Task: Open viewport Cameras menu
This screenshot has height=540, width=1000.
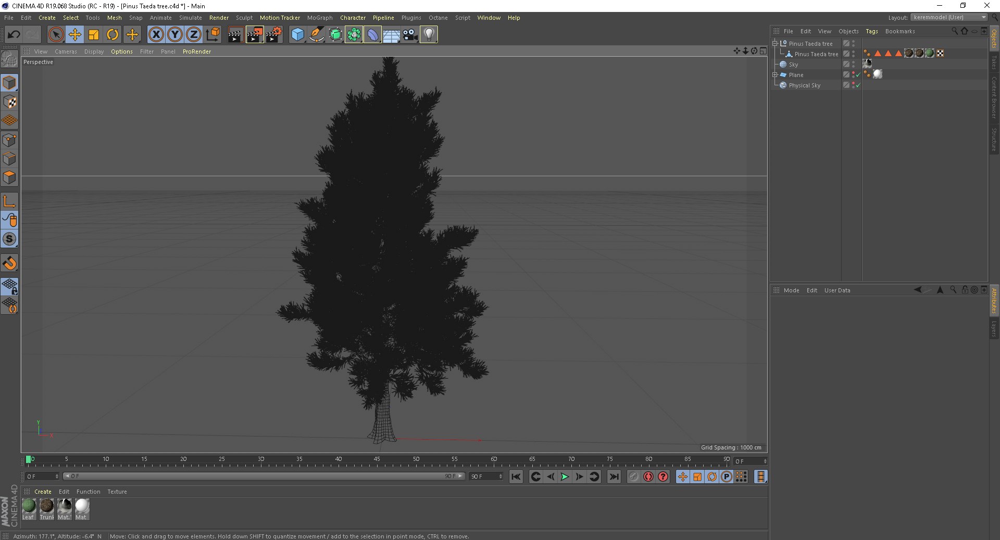Action: (x=66, y=52)
